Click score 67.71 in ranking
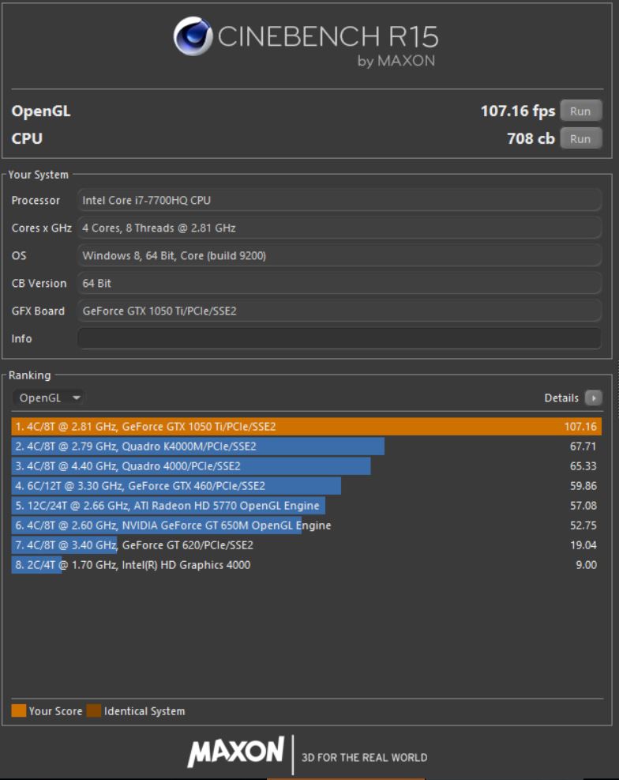The height and width of the screenshot is (780, 619). click(x=583, y=447)
